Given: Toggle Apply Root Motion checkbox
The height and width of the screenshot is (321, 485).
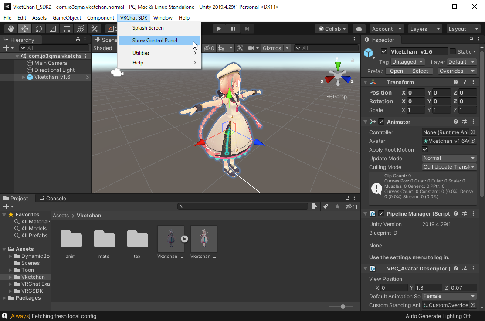Looking at the screenshot, I should (425, 149).
